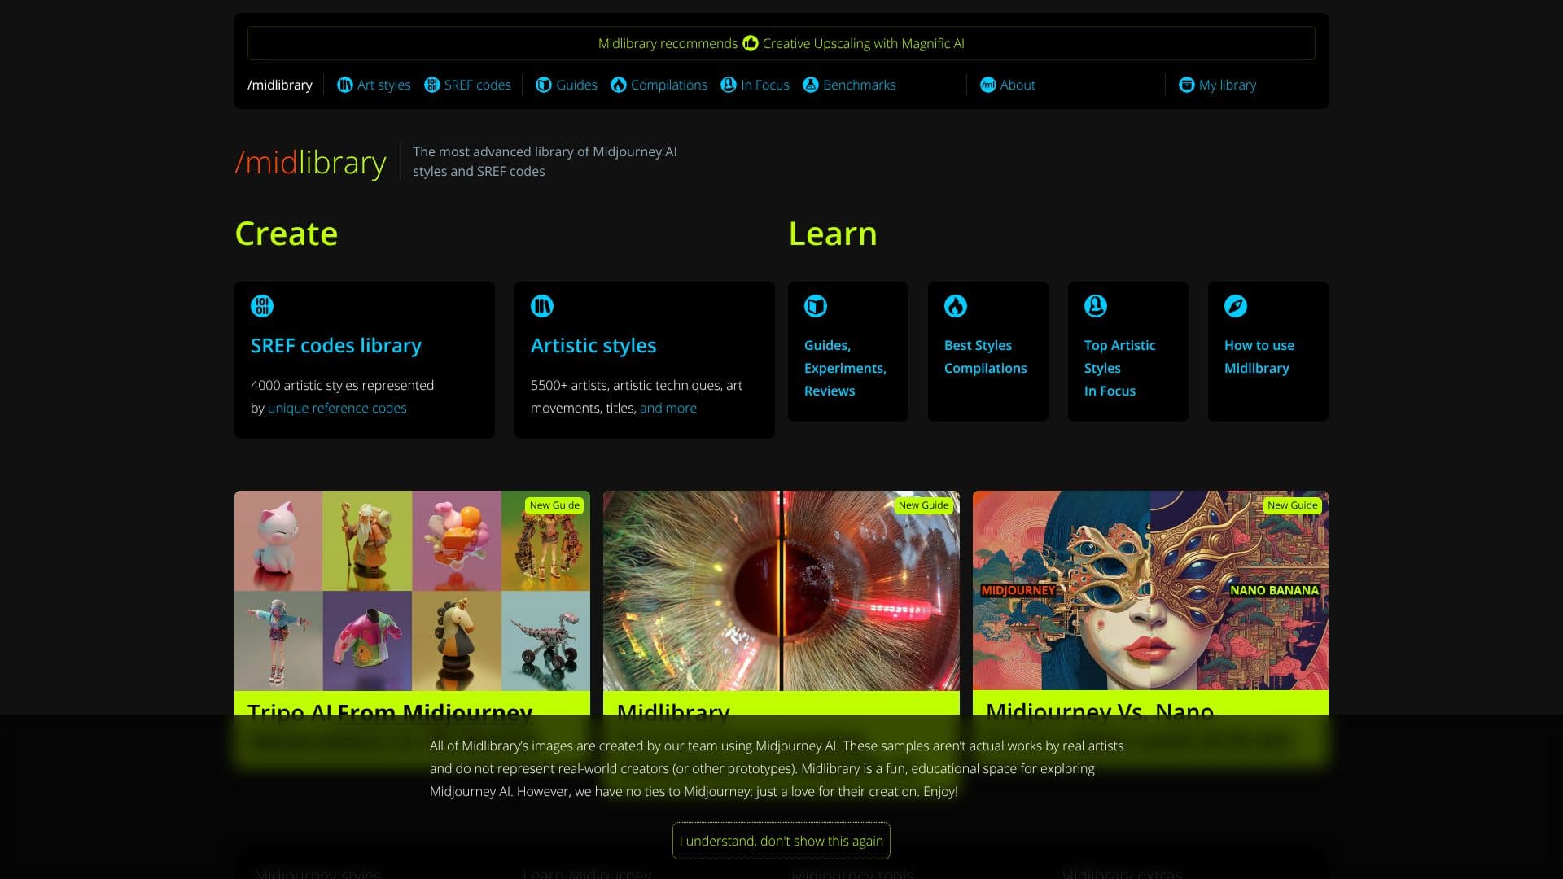
Task: Follow the "and more" link under Artistic styles
Action: pyautogui.click(x=668, y=408)
